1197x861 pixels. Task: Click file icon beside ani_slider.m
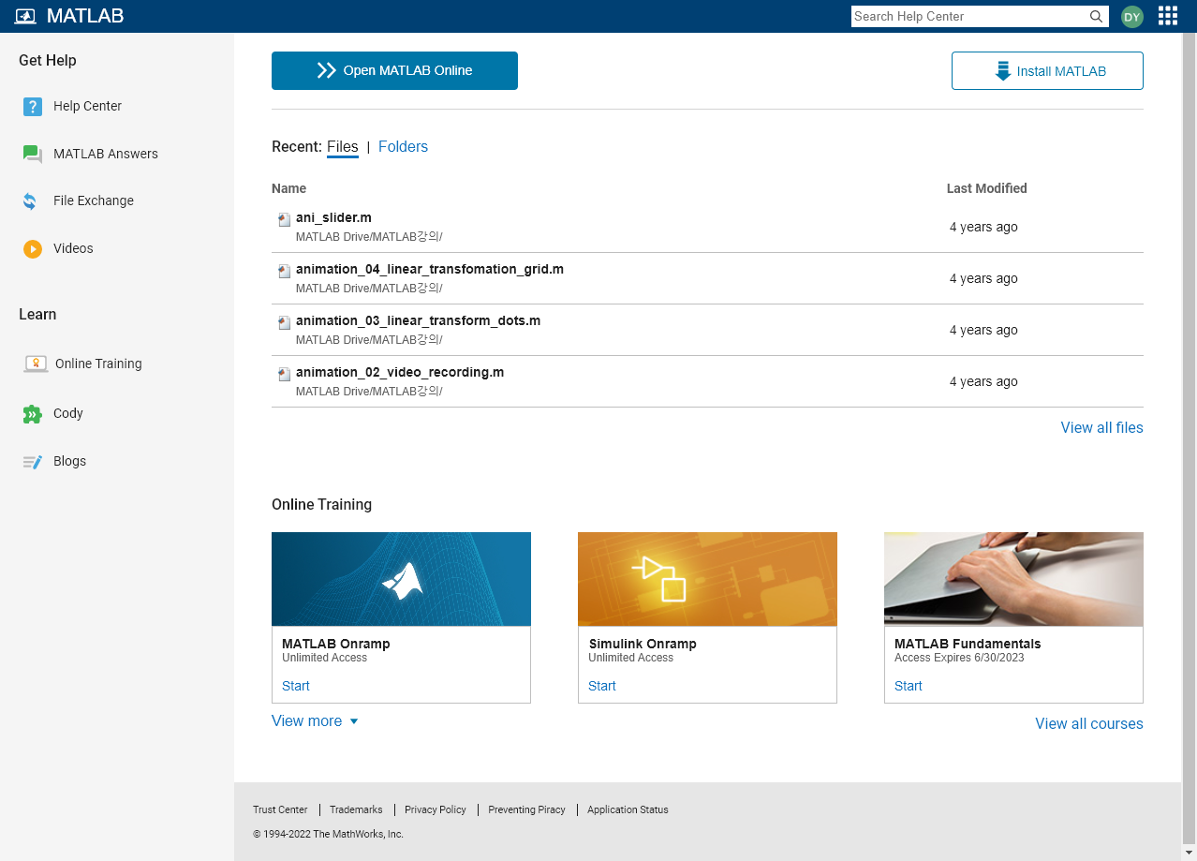click(x=284, y=219)
